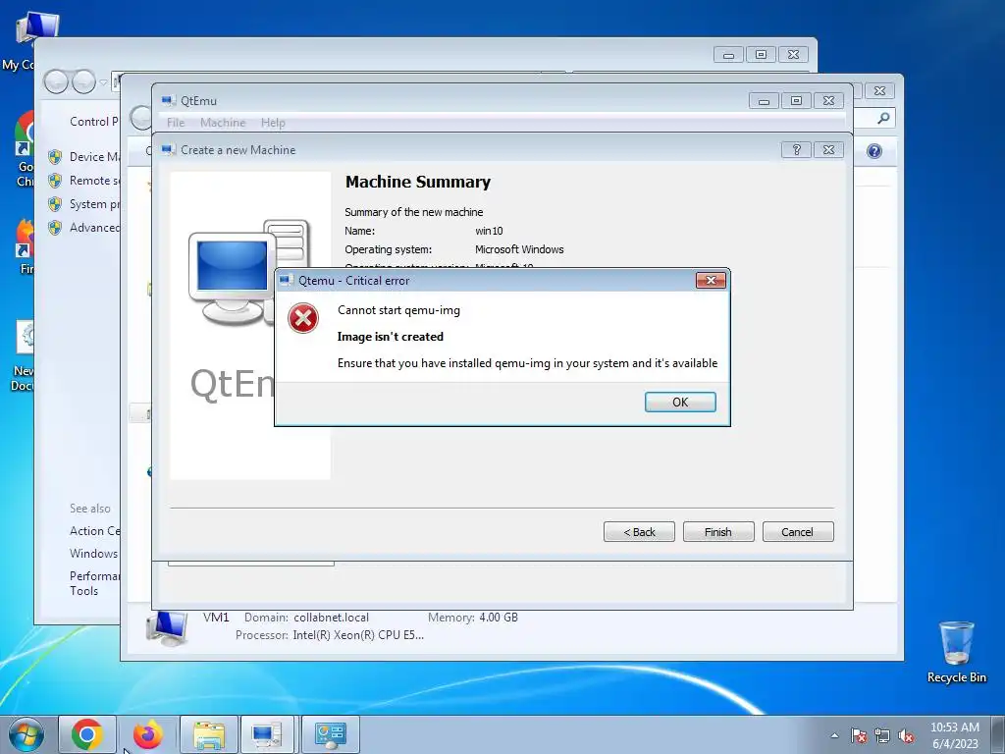Click the search magnifier in System window

(883, 118)
